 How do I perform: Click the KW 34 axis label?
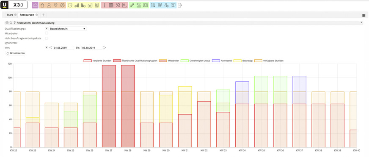click(242, 150)
